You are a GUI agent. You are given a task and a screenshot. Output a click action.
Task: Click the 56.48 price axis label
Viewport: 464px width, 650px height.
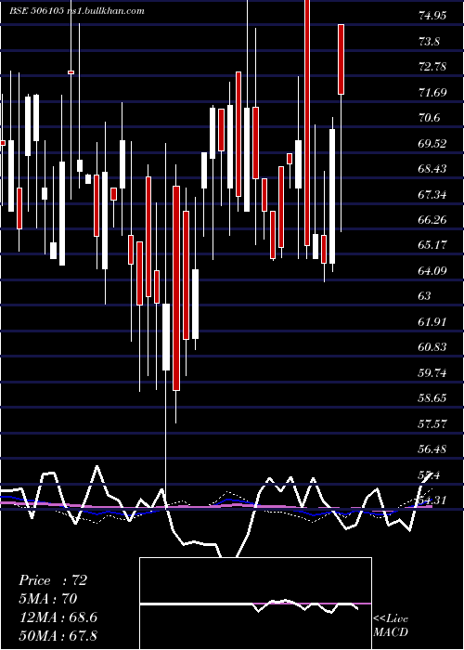pos(432,448)
